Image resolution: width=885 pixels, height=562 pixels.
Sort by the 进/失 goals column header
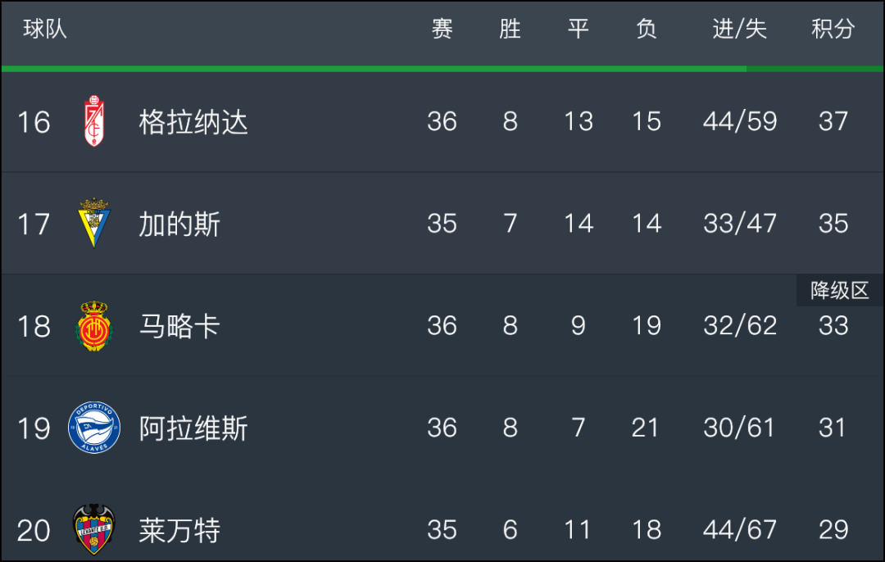coord(739,29)
